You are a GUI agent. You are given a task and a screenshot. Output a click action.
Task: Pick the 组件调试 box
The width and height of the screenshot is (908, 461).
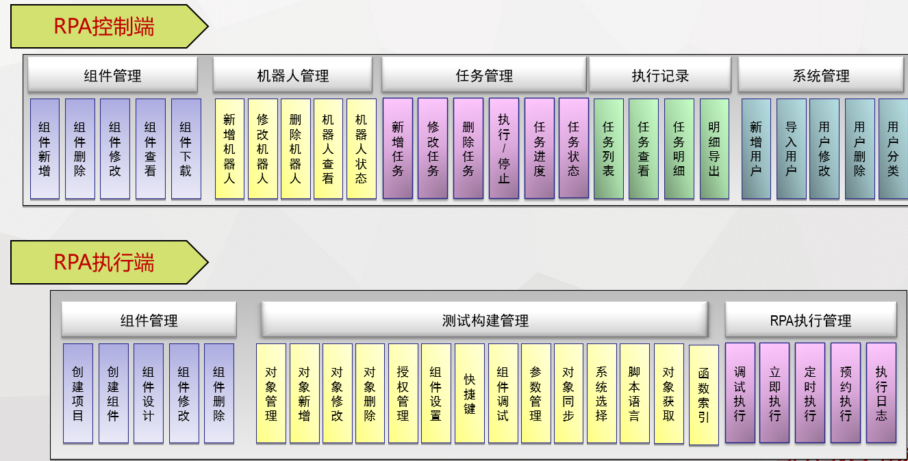pyautogui.click(x=503, y=393)
